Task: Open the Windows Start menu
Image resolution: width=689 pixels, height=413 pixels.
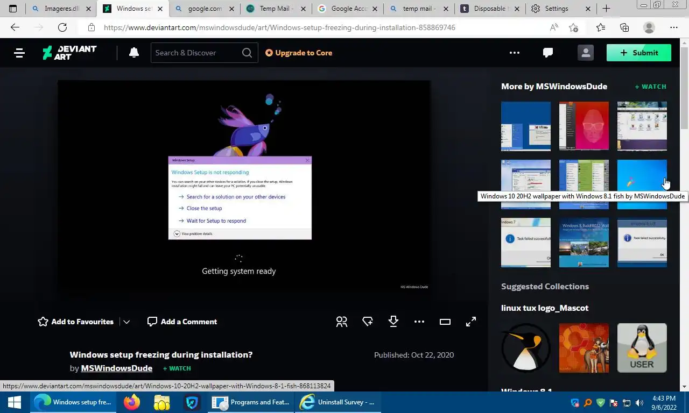Action: pyautogui.click(x=15, y=402)
